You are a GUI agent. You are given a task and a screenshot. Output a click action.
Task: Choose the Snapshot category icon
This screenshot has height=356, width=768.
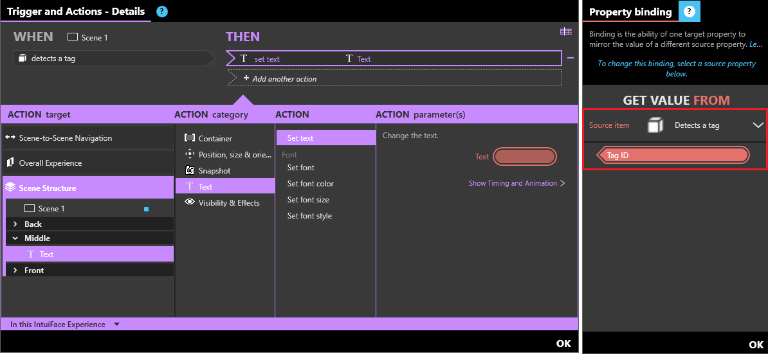190,171
